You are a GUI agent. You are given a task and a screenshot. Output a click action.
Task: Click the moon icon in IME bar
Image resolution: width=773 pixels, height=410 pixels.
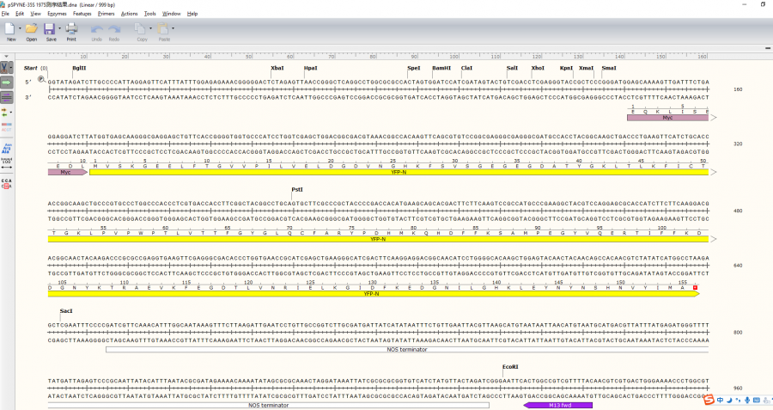729,401
